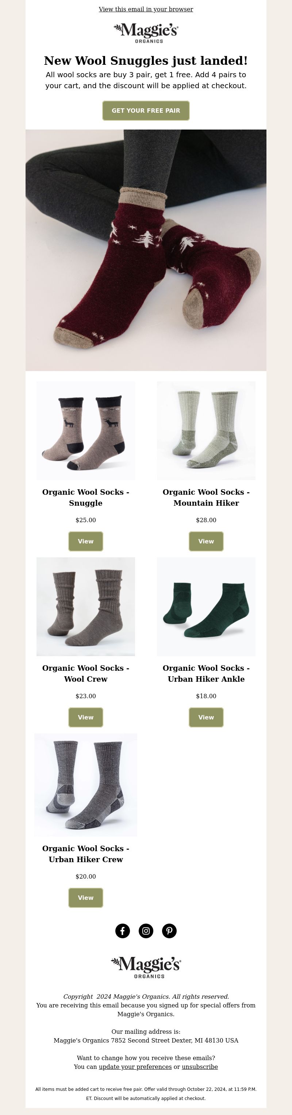View the Urban Hiker Crew socks
This screenshot has height=1115, width=292.
tap(85, 898)
